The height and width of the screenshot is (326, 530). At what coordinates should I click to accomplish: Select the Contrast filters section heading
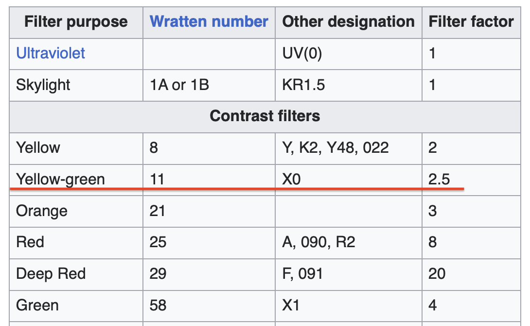265,116
